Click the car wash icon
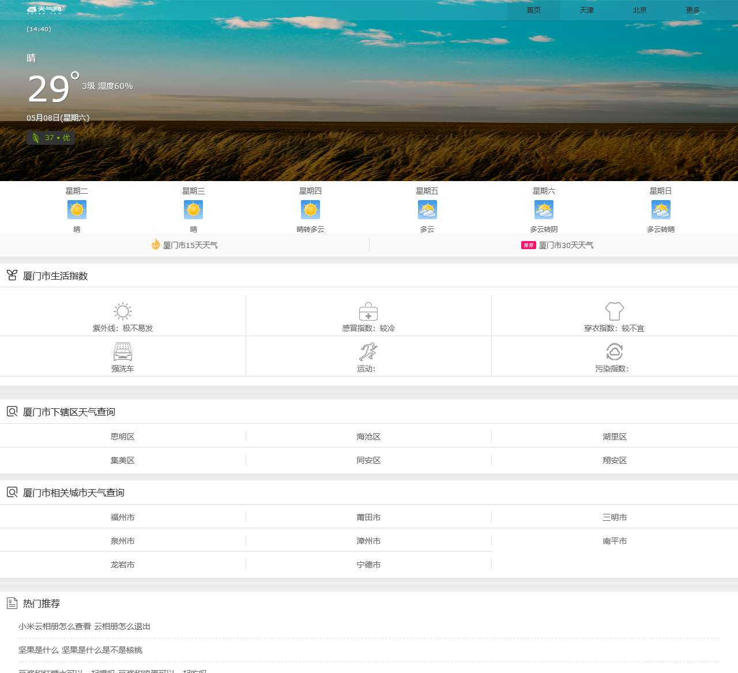 123,352
